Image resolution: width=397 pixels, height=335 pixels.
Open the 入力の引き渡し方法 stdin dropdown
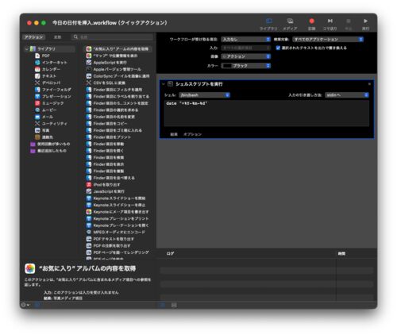click(347, 95)
